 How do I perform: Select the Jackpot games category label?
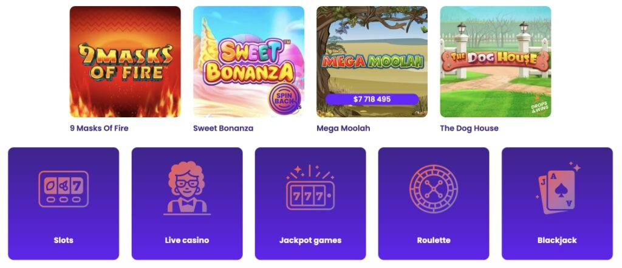point(310,240)
